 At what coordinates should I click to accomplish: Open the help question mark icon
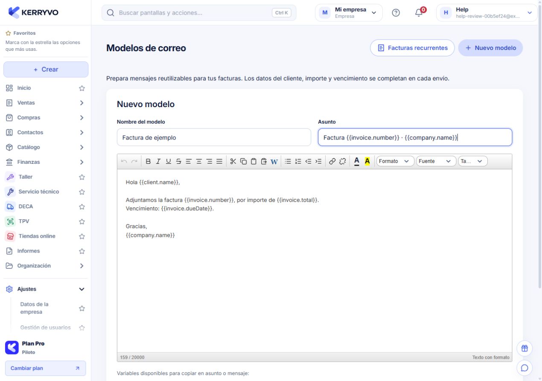click(396, 13)
